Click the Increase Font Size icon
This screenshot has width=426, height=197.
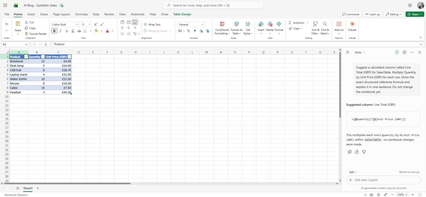pyautogui.click(x=96, y=25)
